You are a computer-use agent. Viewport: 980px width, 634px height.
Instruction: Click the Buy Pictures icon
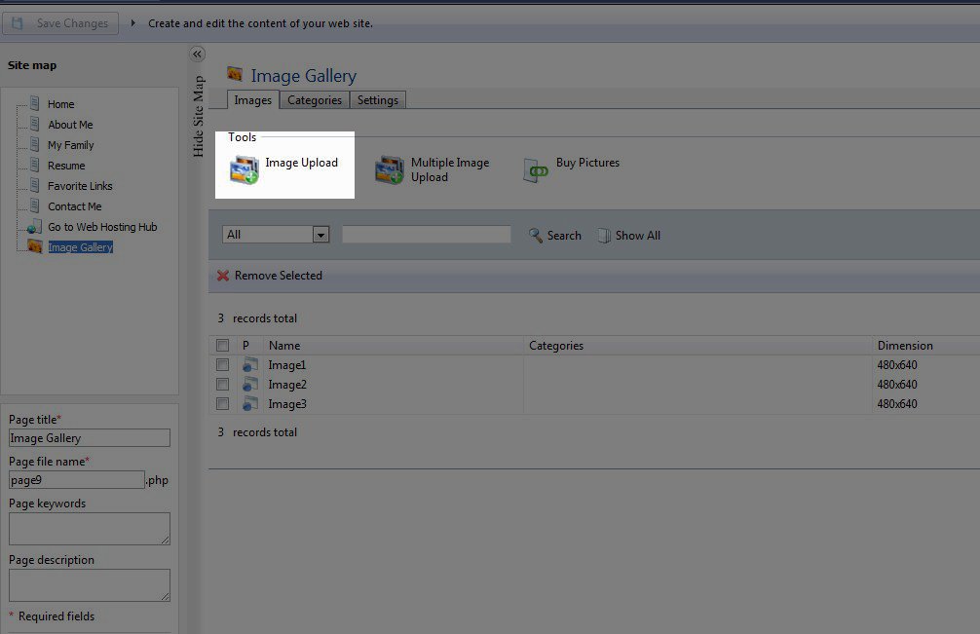coord(536,170)
